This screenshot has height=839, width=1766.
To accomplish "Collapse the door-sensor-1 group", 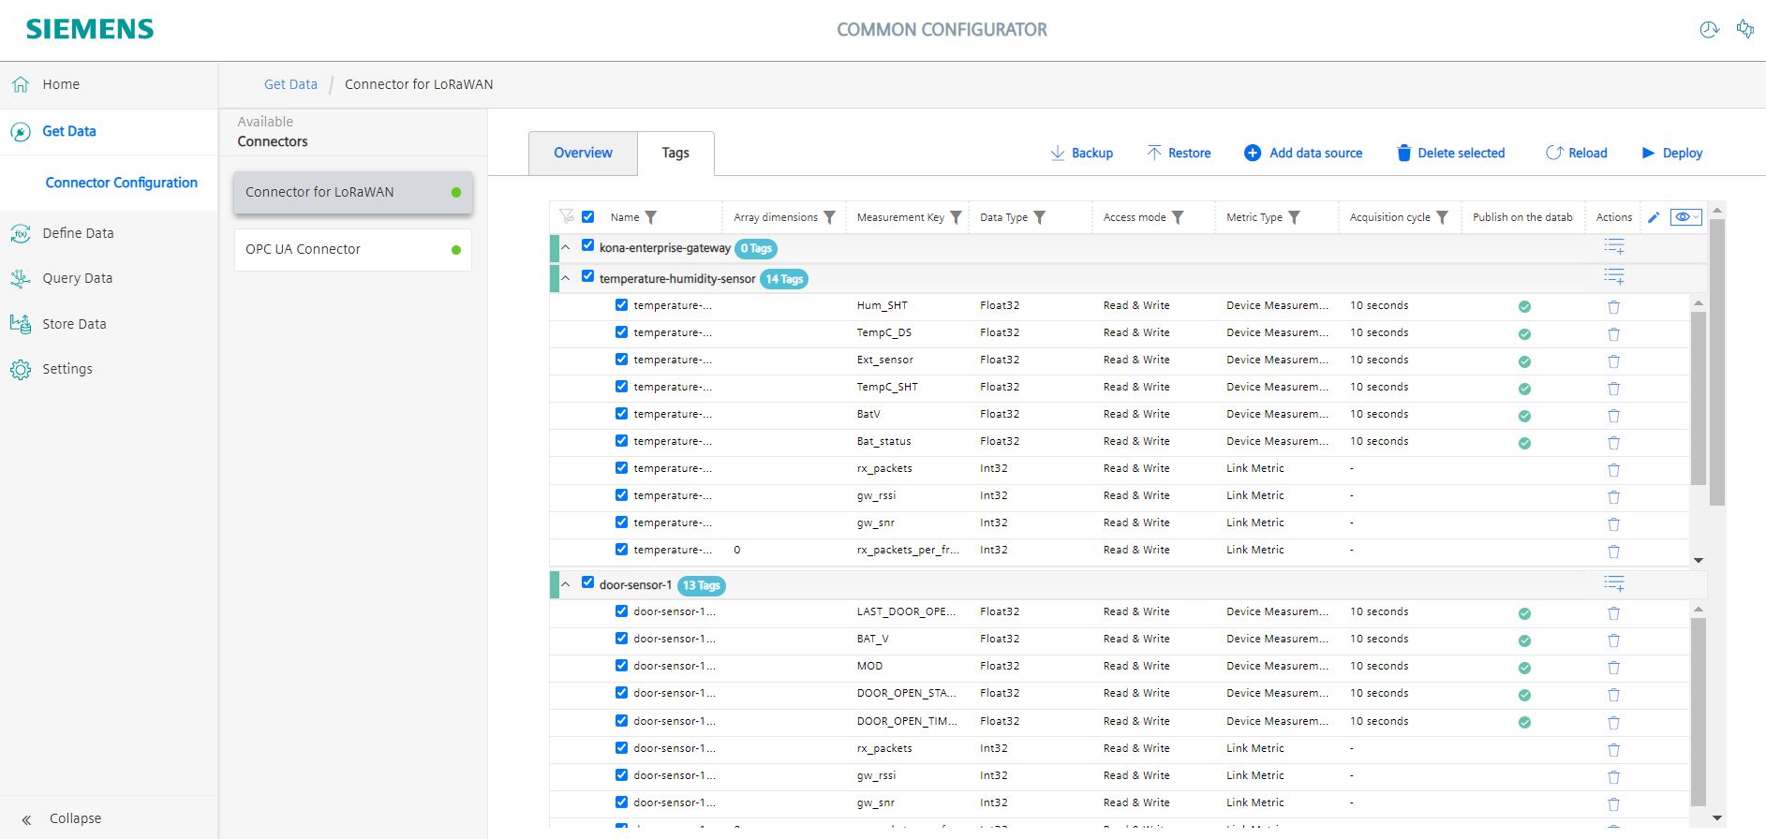I will coord(566,584).
